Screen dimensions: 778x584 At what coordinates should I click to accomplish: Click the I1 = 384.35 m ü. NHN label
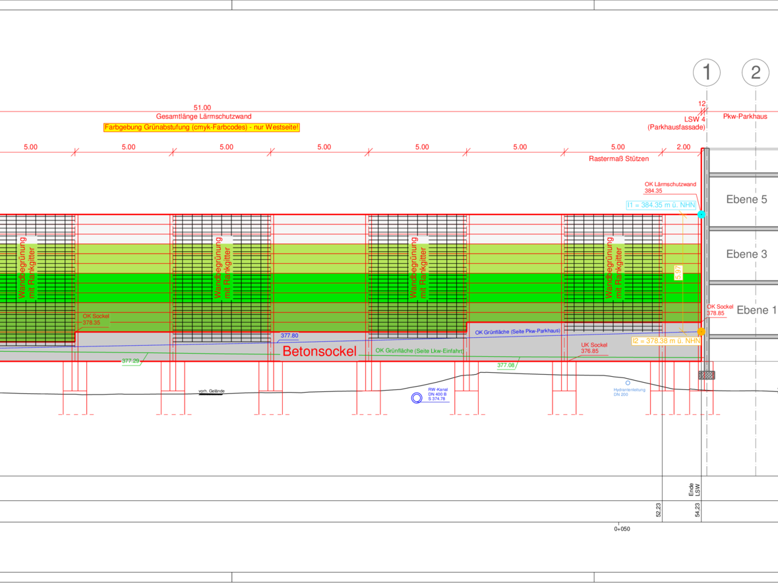(x=661, y=205)
